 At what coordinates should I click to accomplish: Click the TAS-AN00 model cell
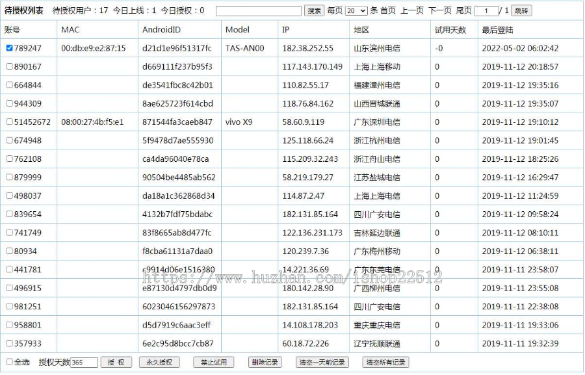[x=244, y=48]
